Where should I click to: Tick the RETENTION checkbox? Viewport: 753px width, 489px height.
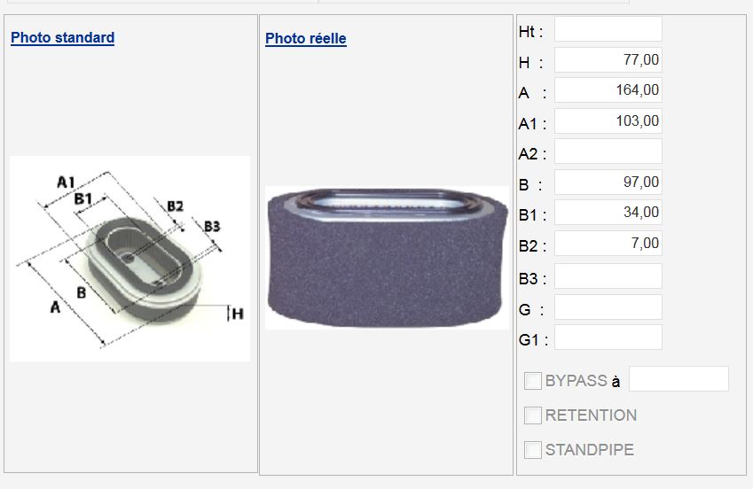click(533, 415)
